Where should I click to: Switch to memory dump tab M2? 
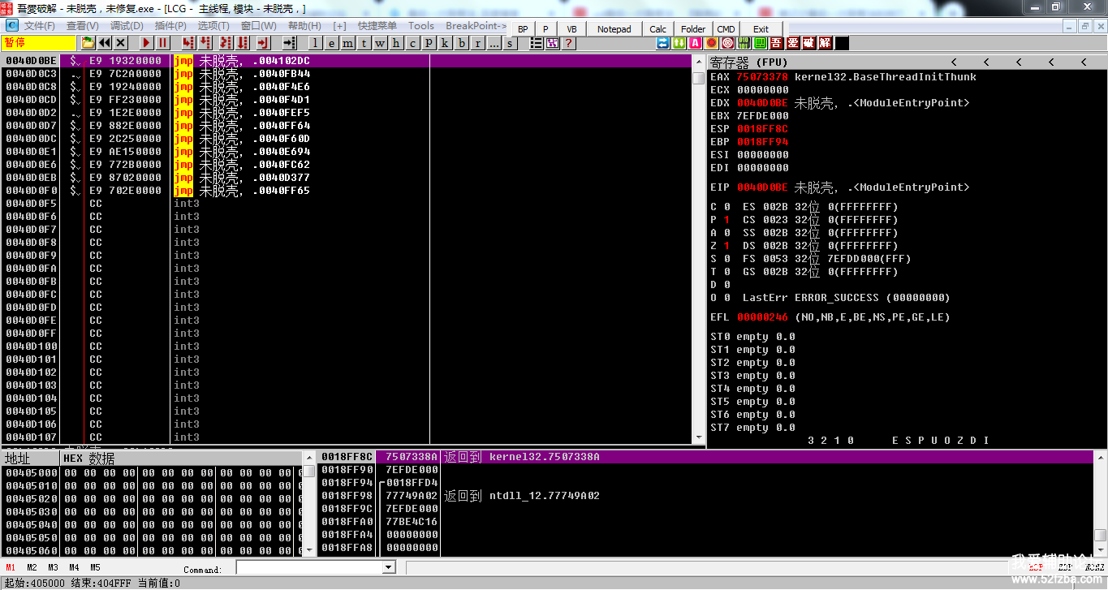coord(32,567)
